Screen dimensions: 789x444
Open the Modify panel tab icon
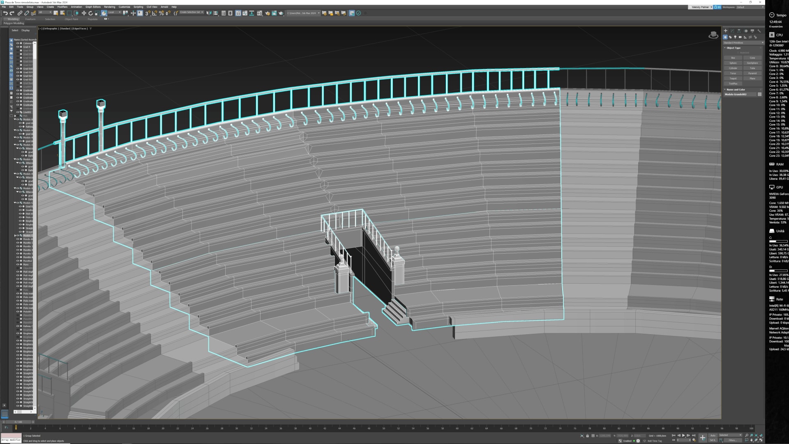click(732, 31)
